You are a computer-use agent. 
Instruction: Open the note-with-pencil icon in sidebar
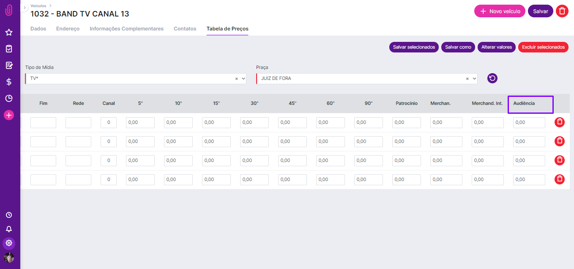click(x=9, y=65)
